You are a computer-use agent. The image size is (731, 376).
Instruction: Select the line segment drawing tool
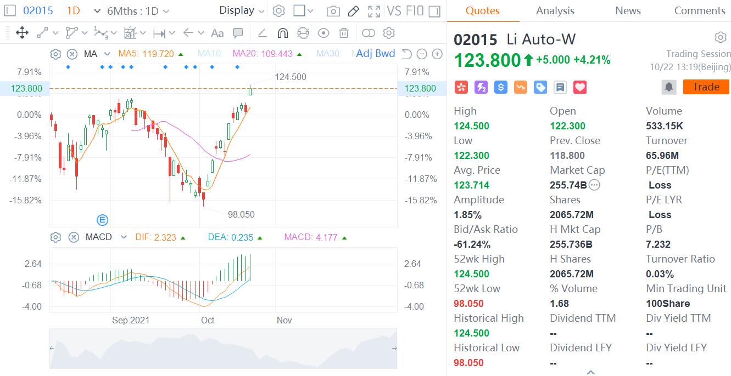(x=42, y=33)
